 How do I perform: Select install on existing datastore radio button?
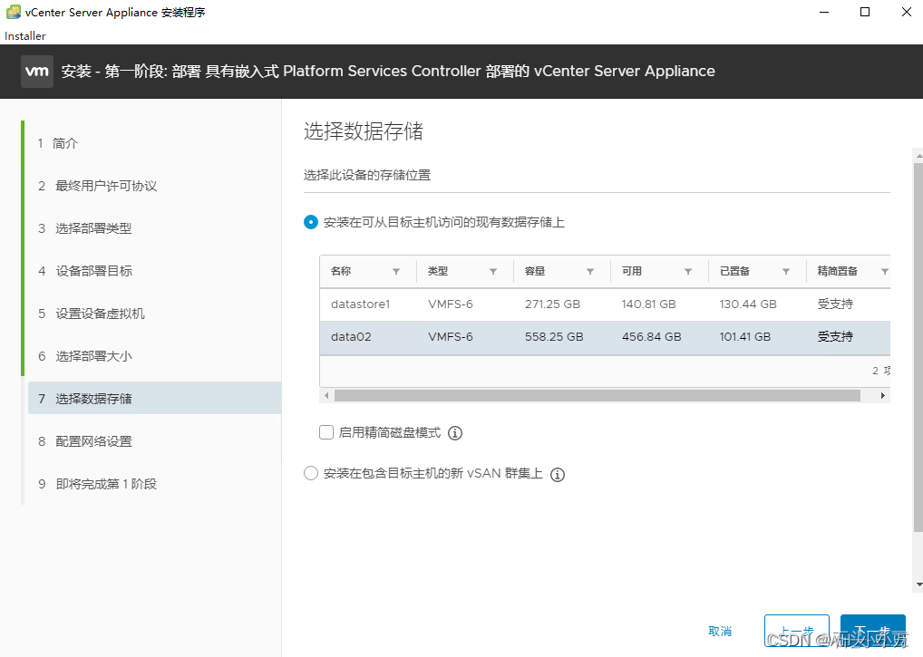311,222
